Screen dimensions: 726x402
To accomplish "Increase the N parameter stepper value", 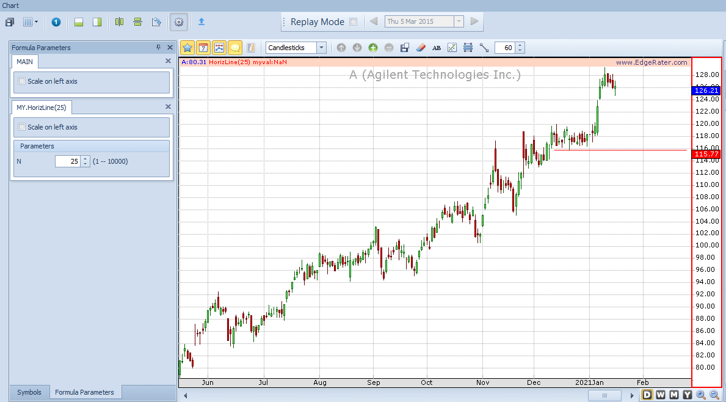I will [x=85, y=159].
